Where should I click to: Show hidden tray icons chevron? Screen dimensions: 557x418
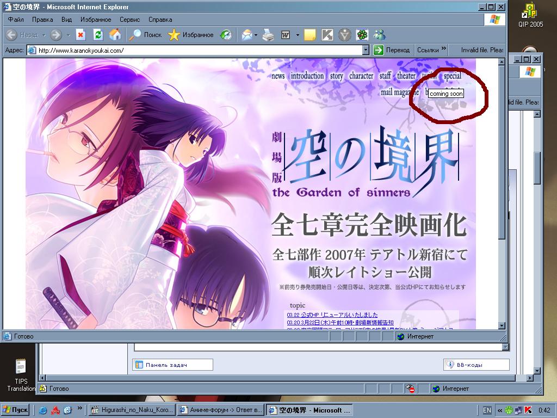click(x=500, y=410)
